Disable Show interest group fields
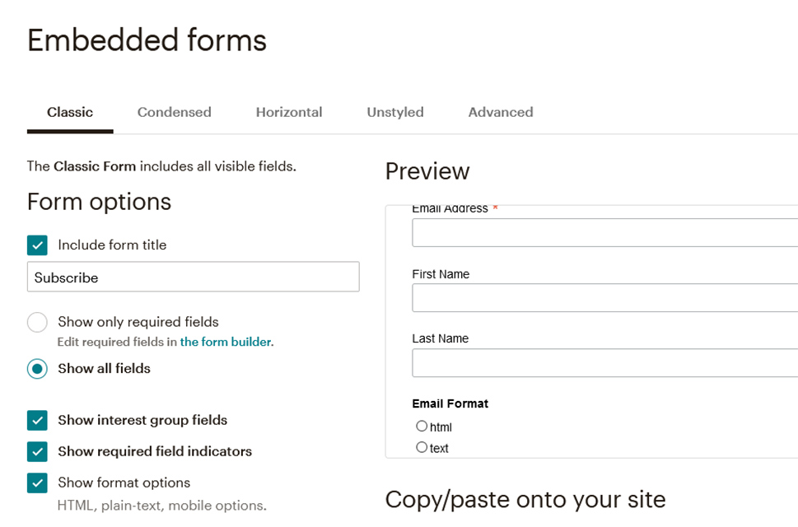The height and width of the screenshot is (527, 798). 37,420
